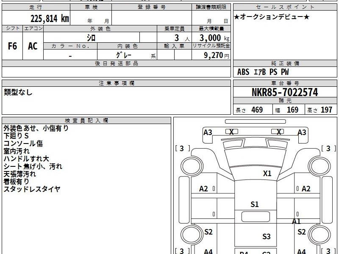This screenshot has width=339, height=254.
Task: Click the セールスポイント header
Action: point(285,7)
